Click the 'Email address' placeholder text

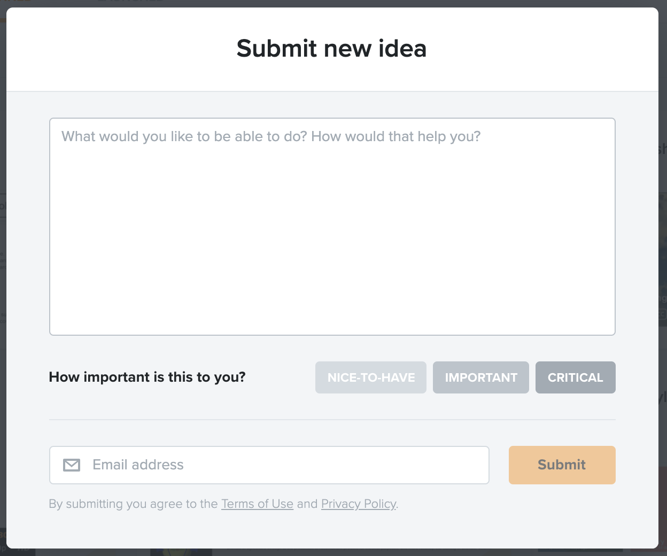138,465
